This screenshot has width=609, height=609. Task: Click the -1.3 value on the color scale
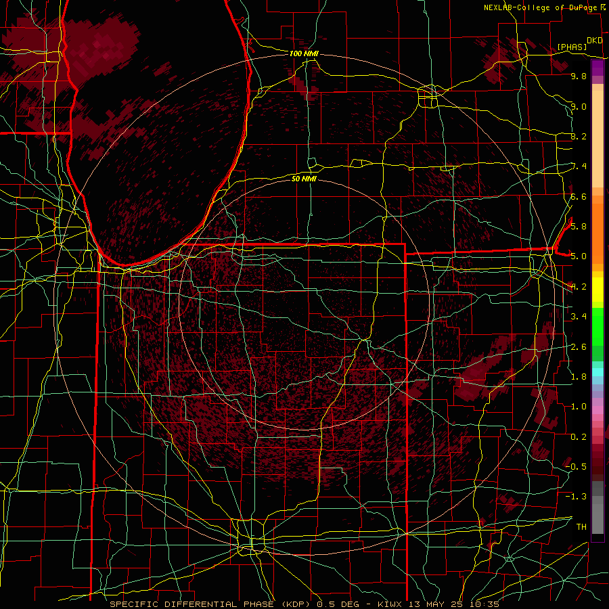click(576, 497)
